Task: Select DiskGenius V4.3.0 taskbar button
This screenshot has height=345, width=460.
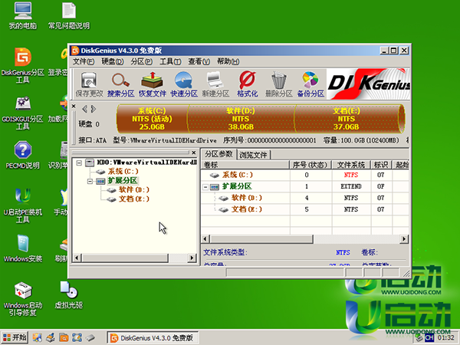Action: point(153,338)
